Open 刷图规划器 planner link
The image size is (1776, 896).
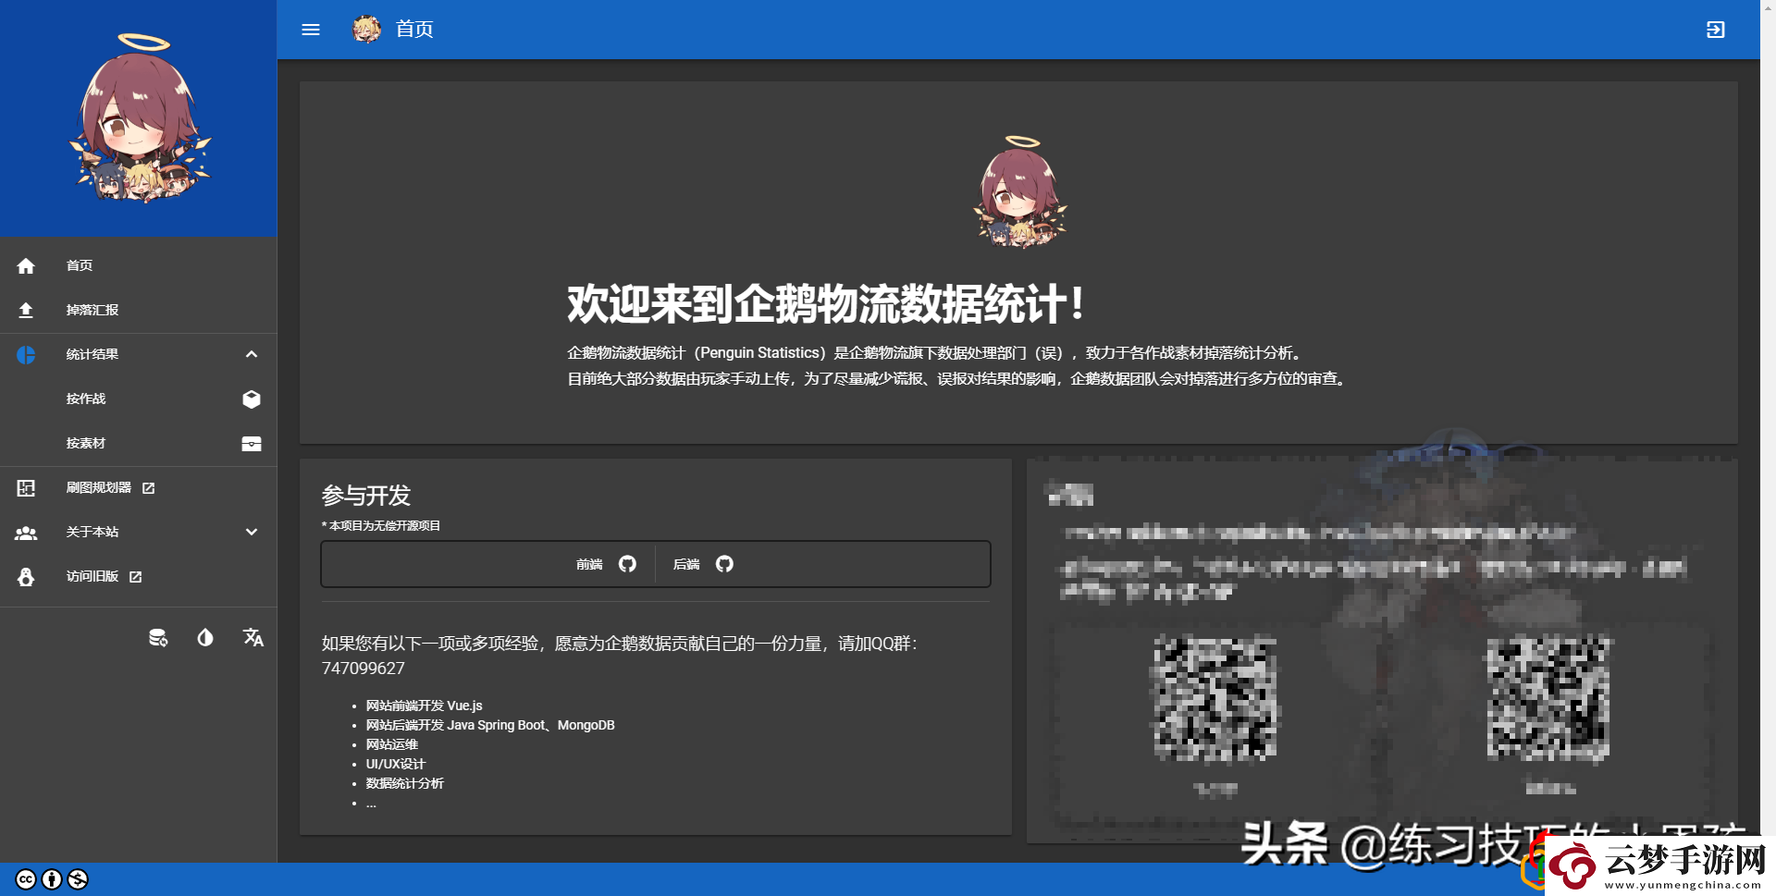139,487
